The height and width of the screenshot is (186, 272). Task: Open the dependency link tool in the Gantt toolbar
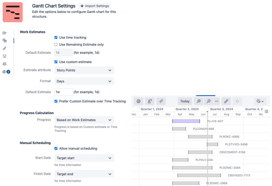click(x=226, y=101)
